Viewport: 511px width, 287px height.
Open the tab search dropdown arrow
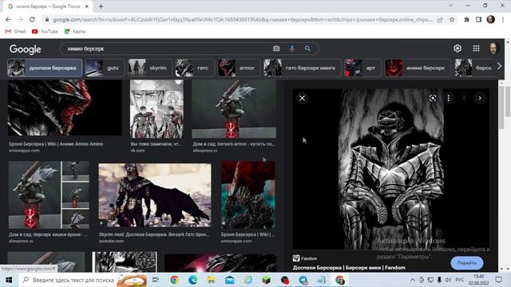450,6
